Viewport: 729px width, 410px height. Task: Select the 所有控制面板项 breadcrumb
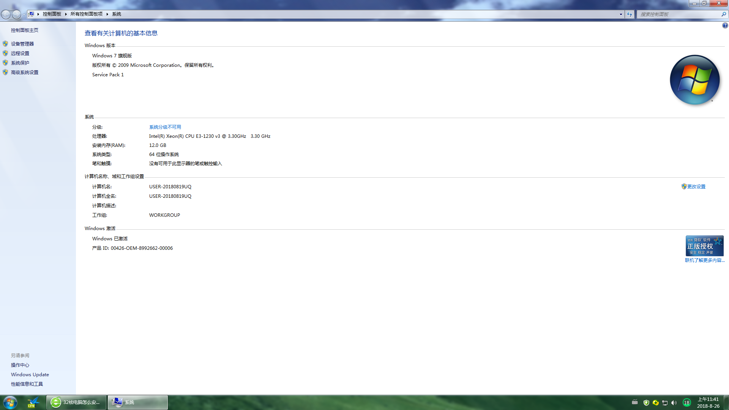point(87,14)
